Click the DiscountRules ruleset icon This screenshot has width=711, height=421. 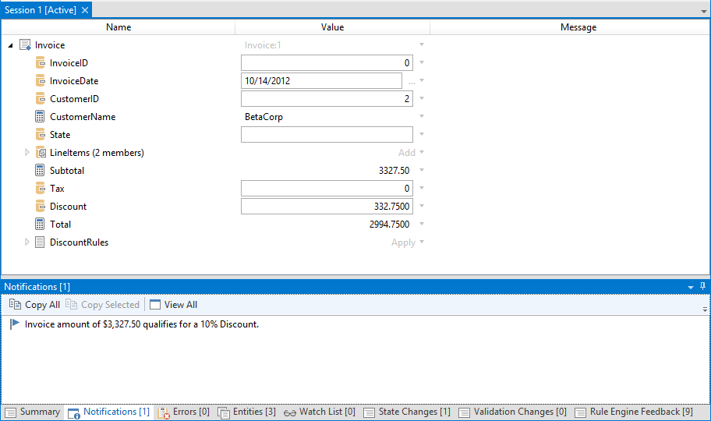tap(41, 242)
